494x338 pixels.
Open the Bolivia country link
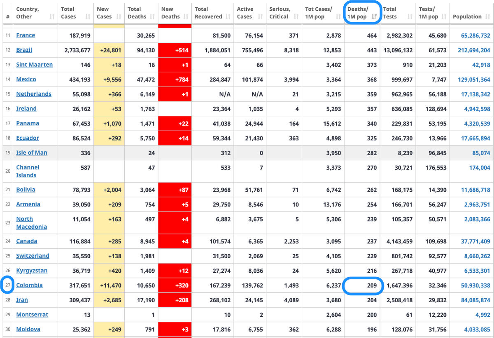click(26, 190)
